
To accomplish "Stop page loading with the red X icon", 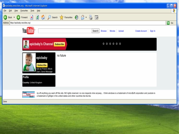I will [31, 18].
